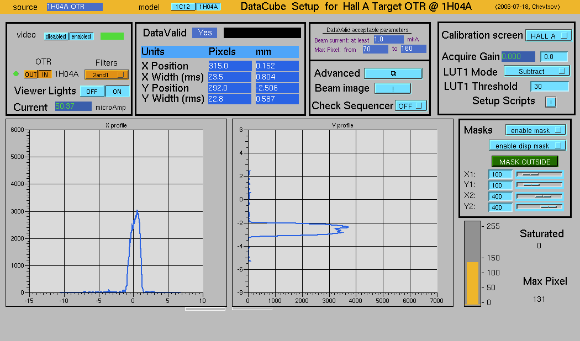Edit the X1 mask value field

500,174
